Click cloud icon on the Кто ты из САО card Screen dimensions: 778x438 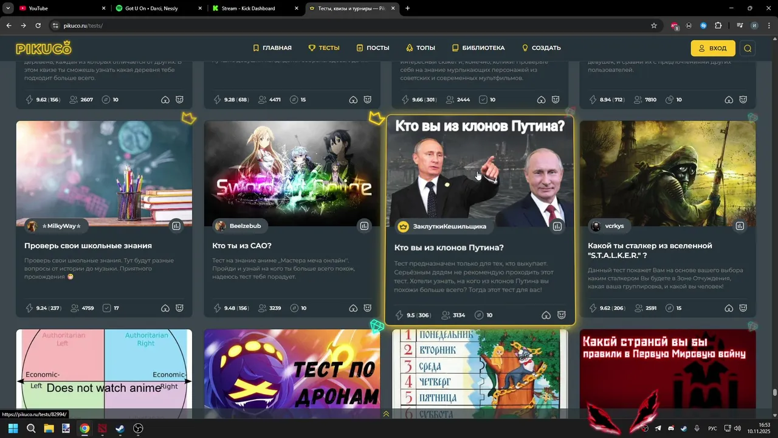click(353, 308)
